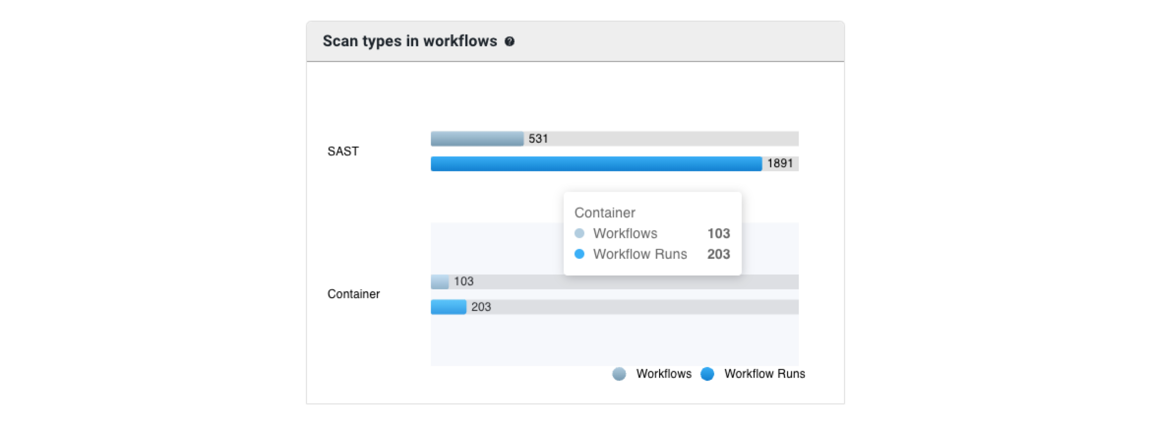
Task: Select the Container axis label on the left
Action: [353, 294]
